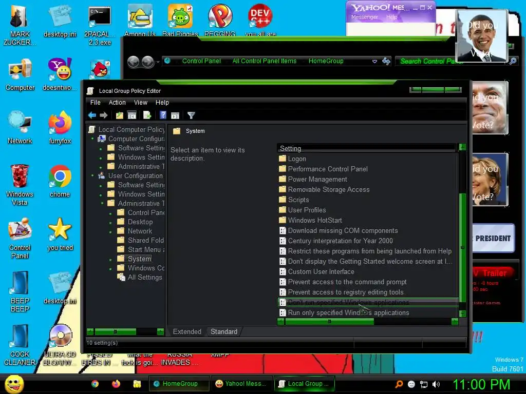Collapse the User Configuration node
The width and height of the screenshot is (526, 394).
(93, 175)
